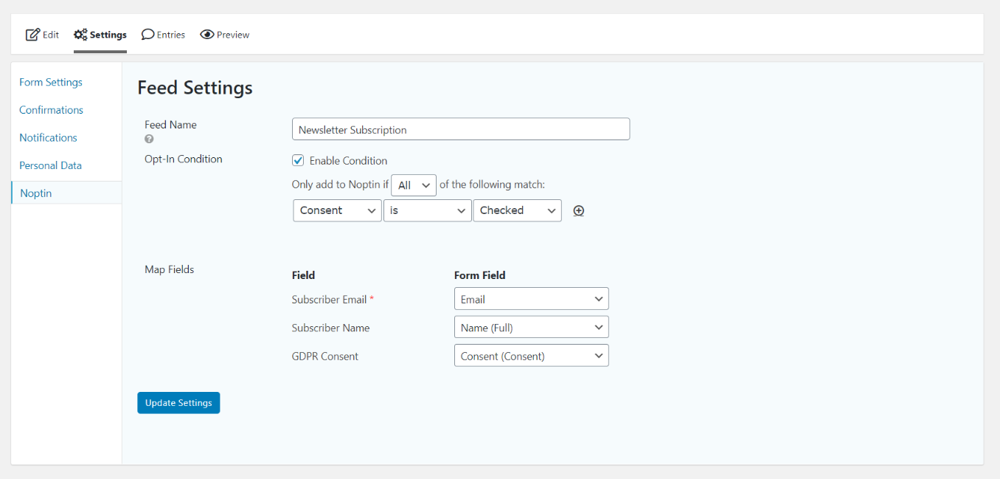
Task: Open the Notifications settings section
Action: pyautogui.click(x=49, y=138)
